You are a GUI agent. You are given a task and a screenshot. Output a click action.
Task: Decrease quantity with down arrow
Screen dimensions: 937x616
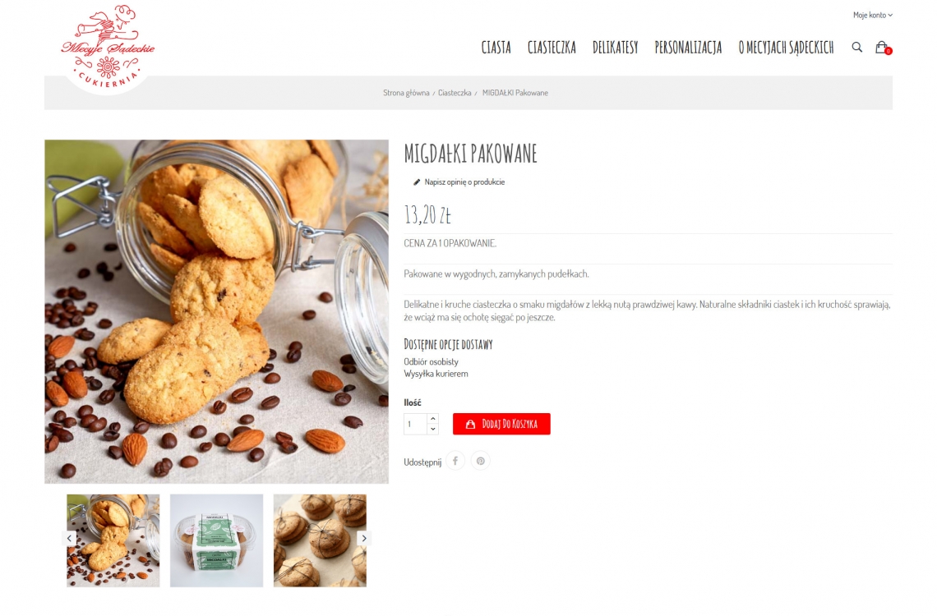point(433,430)
